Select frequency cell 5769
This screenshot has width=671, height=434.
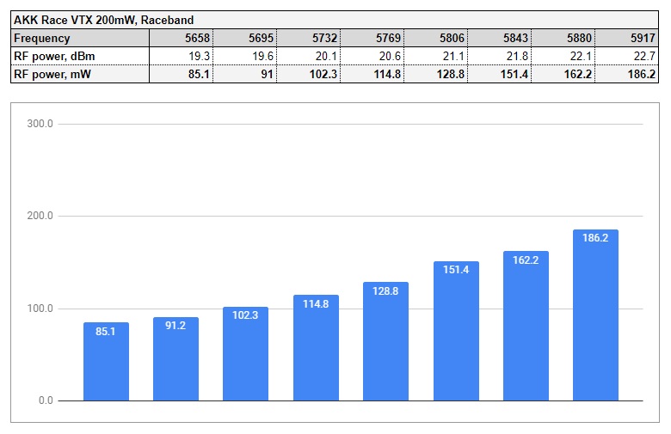tap(372, 38)
